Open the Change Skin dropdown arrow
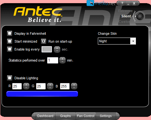 tap(133, 41)
